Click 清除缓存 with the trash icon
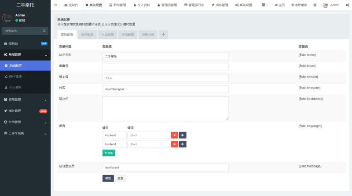Image resolution: width=352 pixels, height=196 pixels. (x=299, y=5)
